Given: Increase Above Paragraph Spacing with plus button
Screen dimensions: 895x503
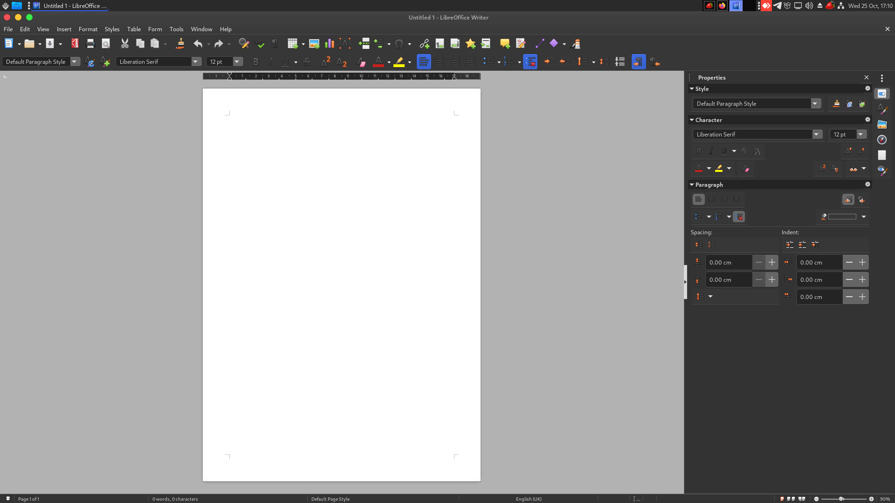Looking at the screenshot, I should (x=772, y=262).
